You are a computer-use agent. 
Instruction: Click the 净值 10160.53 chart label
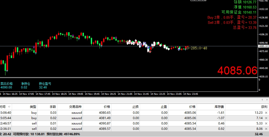(245, 7)
